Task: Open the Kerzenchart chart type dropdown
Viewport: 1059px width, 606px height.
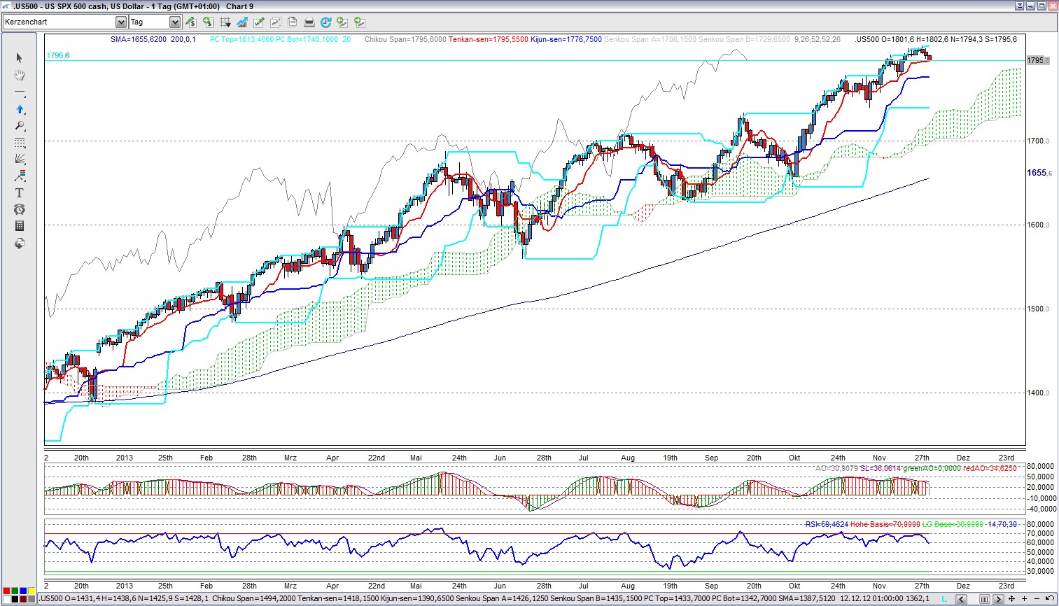Action: point(120,22)
